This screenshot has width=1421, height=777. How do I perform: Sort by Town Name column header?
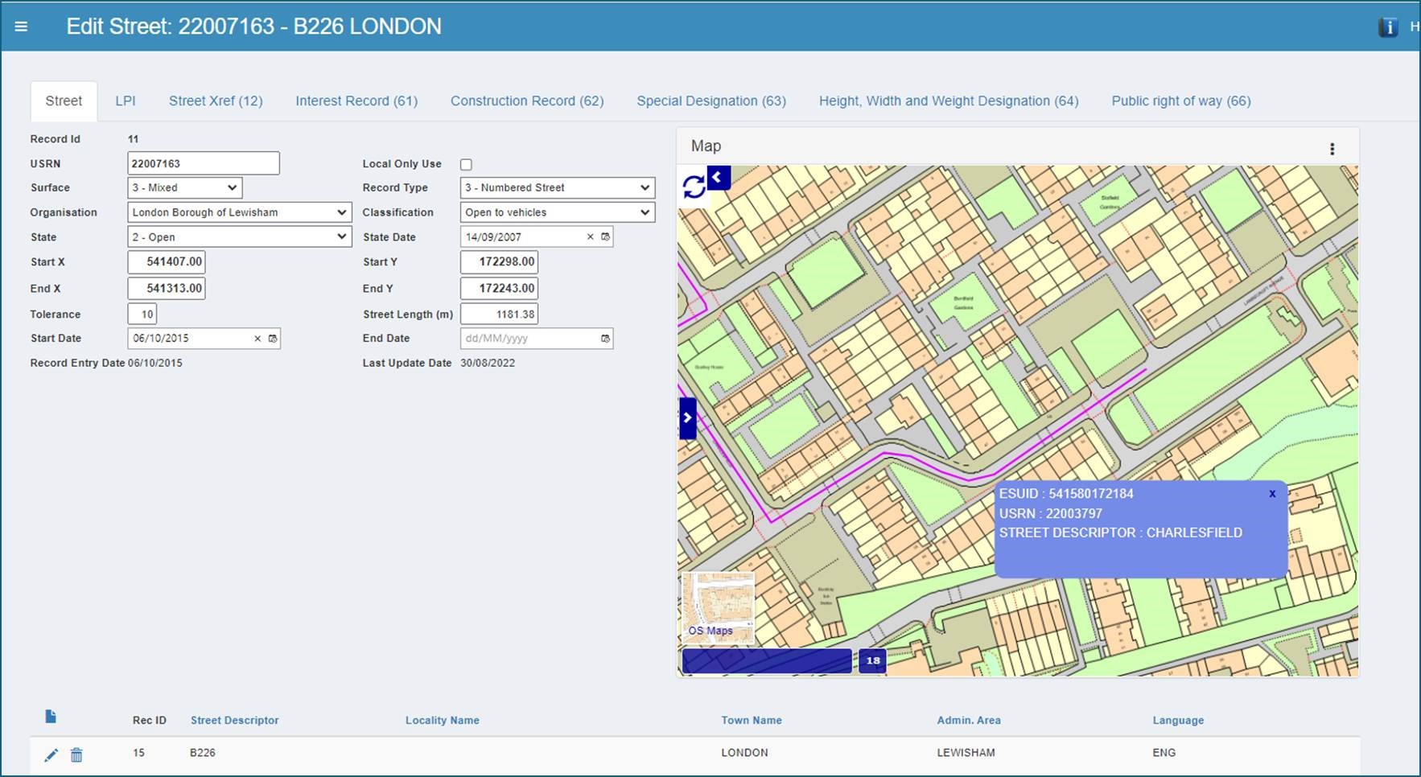pyautogui.click(x=752, y=721)
